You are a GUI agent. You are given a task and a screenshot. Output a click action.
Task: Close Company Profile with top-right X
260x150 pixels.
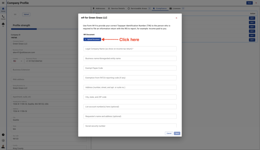(256, 3)
